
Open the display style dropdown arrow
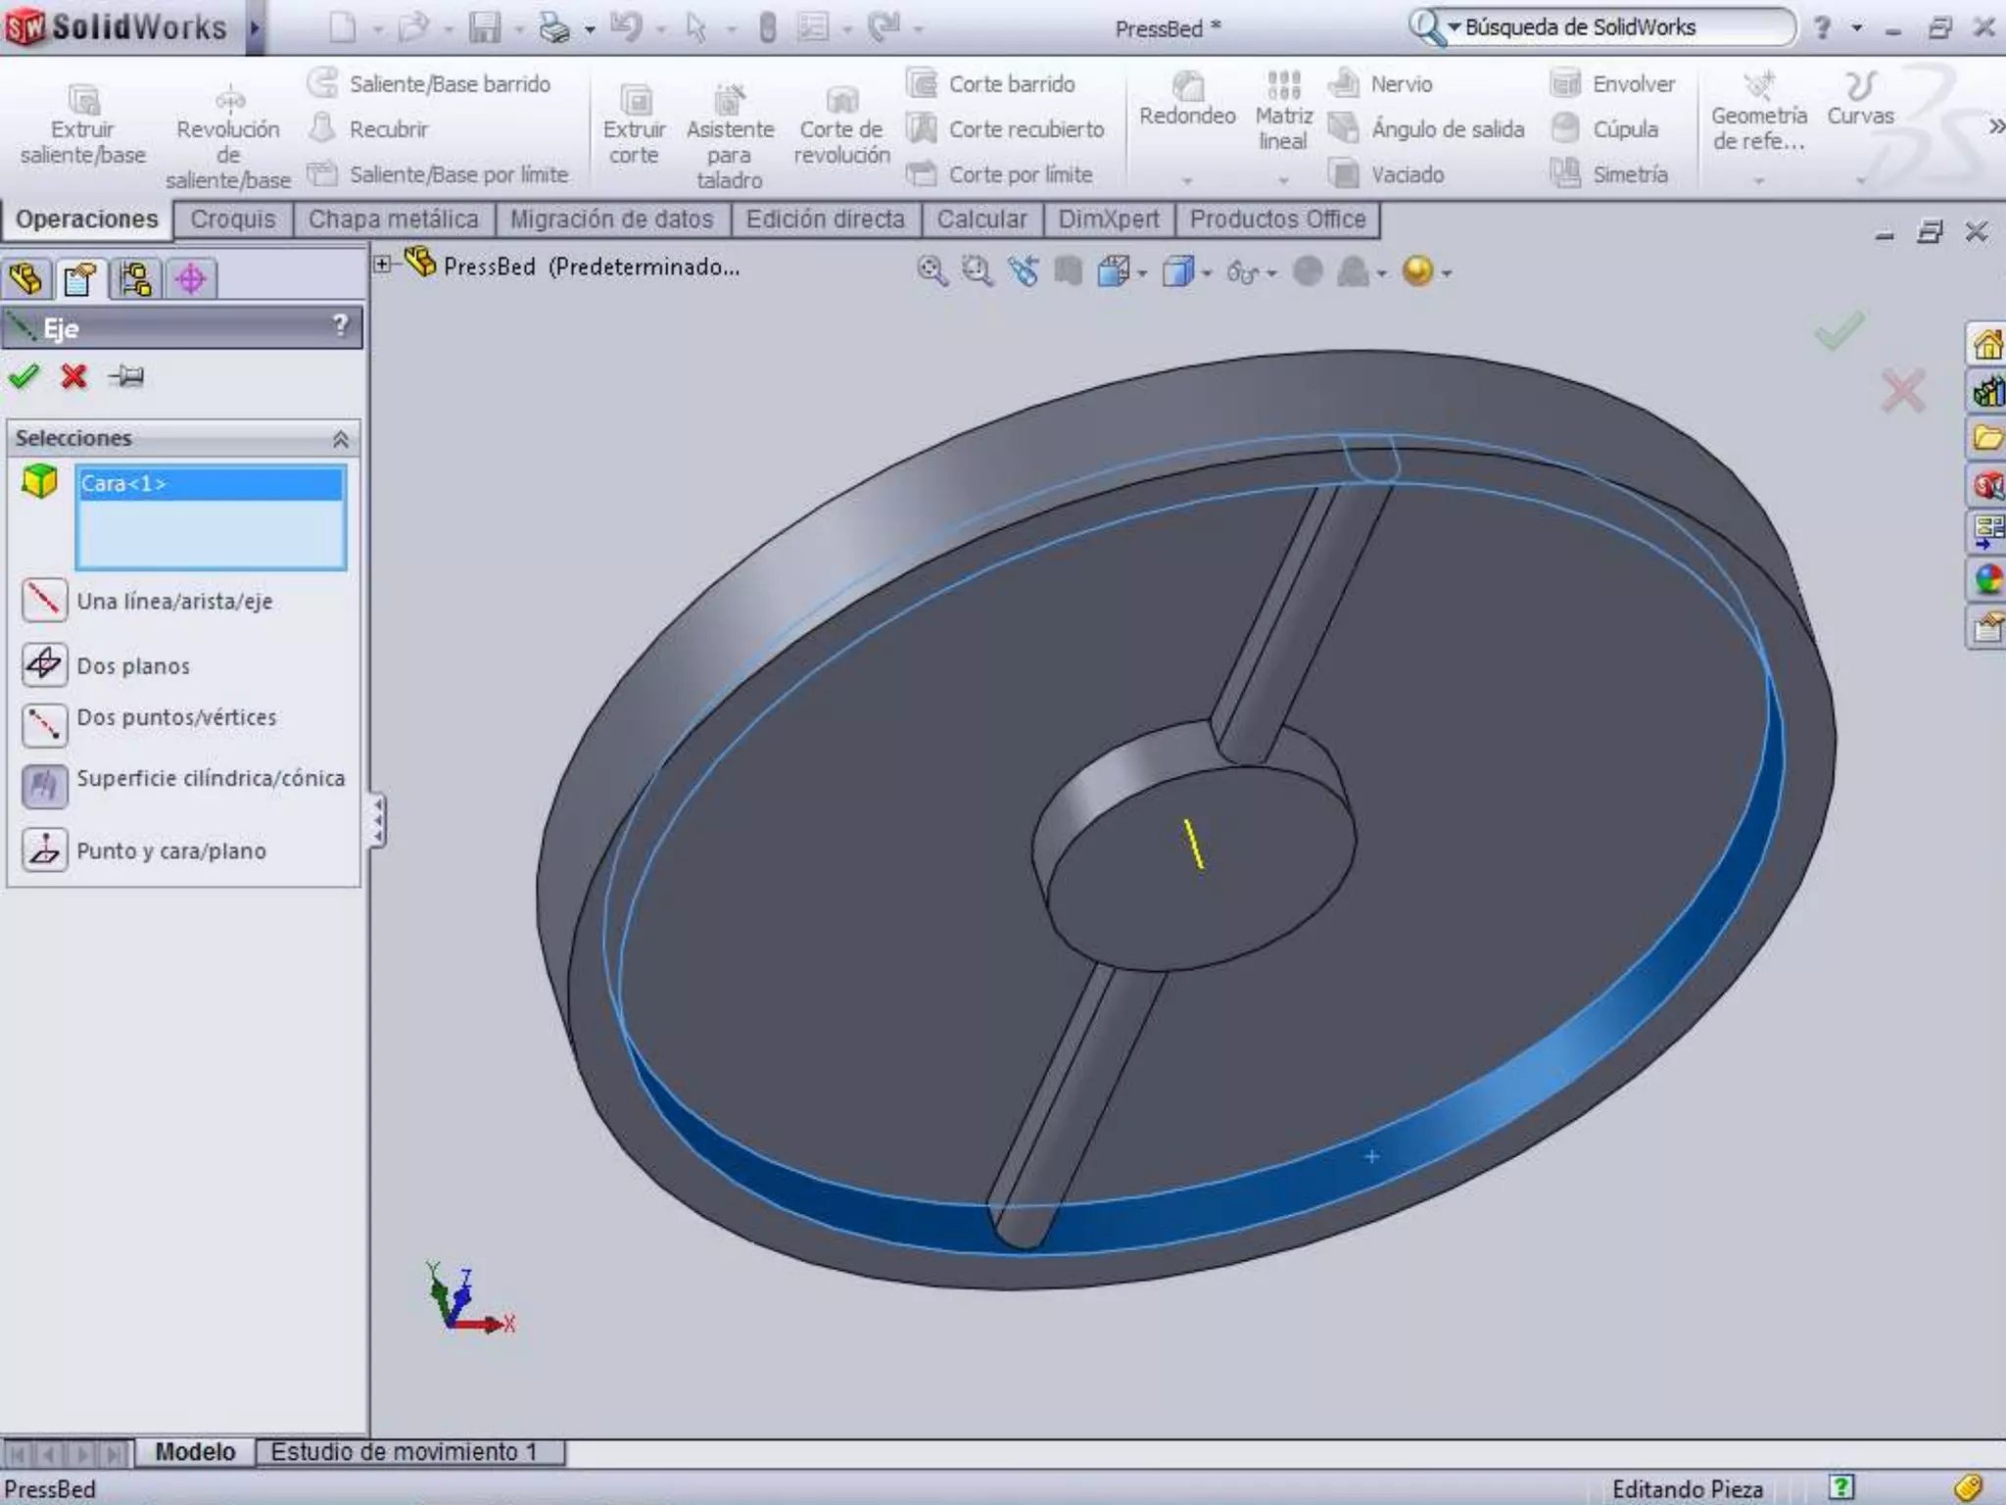pos(1207,273)
